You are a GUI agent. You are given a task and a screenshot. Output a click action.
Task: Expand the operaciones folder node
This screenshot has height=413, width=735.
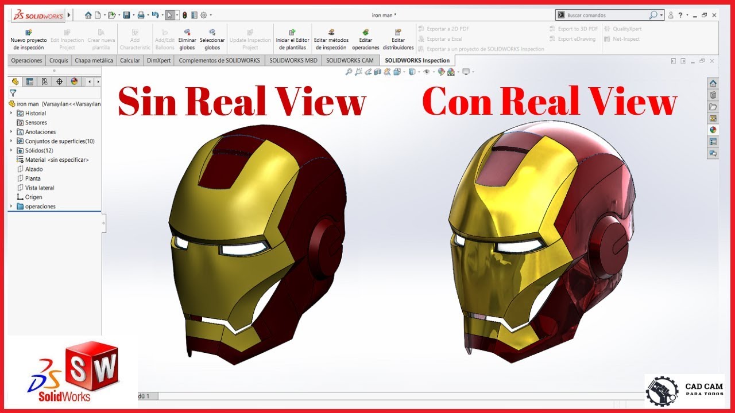point(11,206)
